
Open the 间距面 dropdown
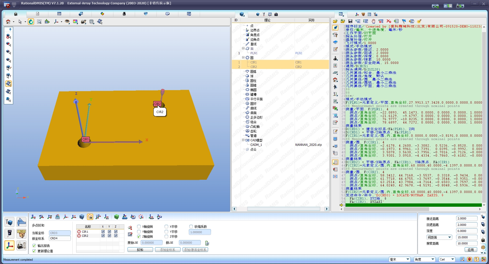point(439,237)
